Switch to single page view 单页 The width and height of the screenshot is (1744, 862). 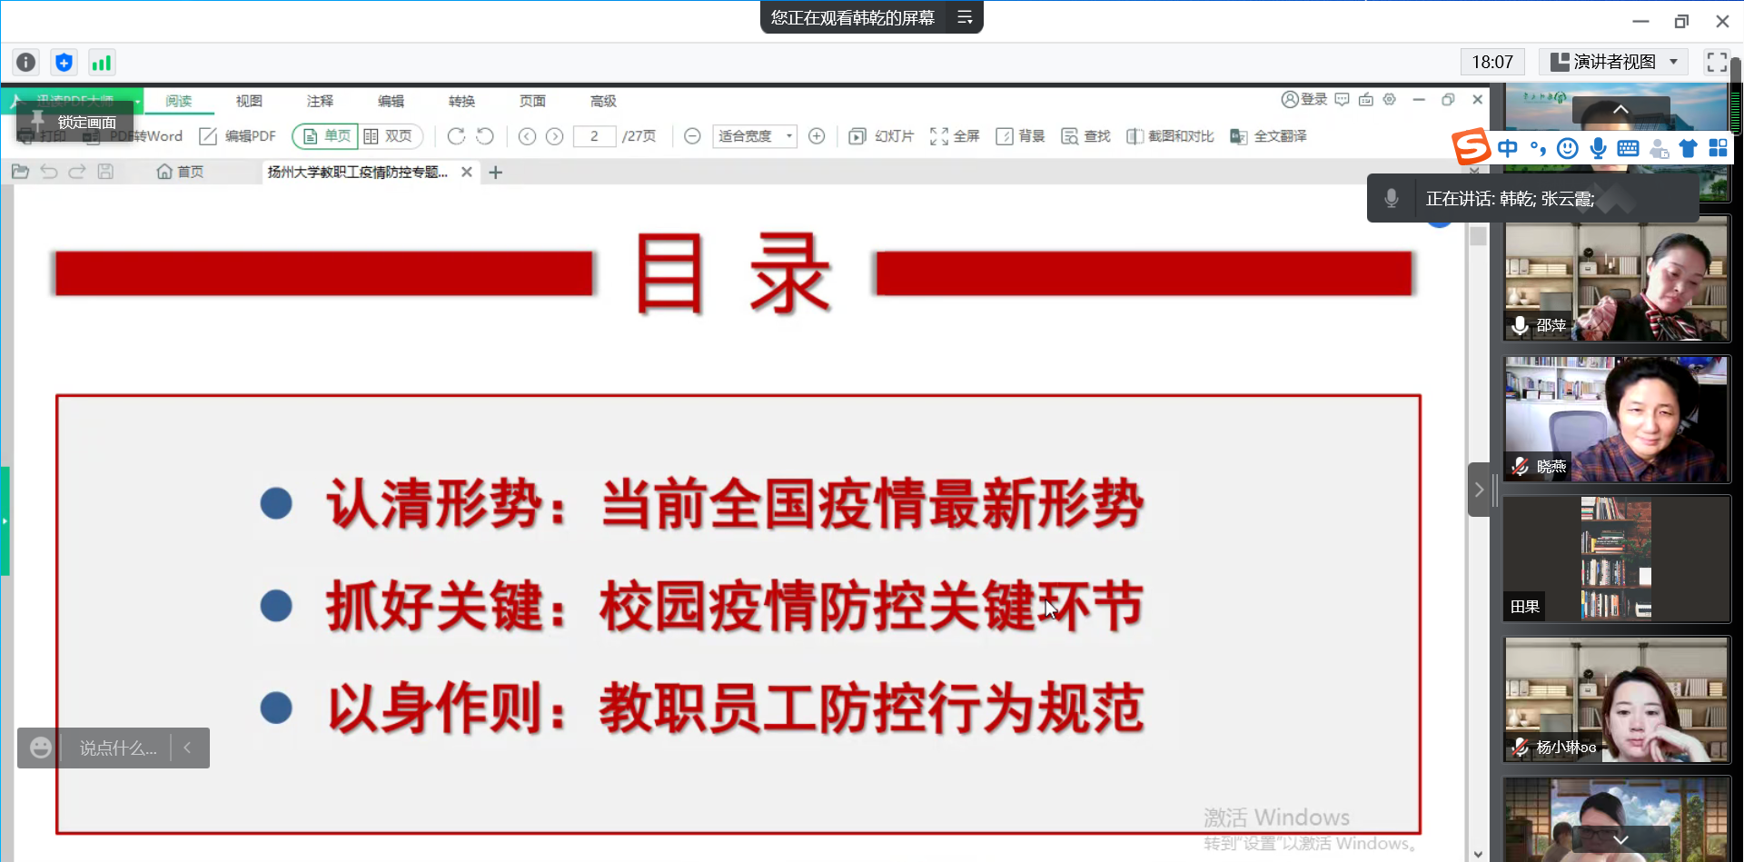(x=326, y=136)
